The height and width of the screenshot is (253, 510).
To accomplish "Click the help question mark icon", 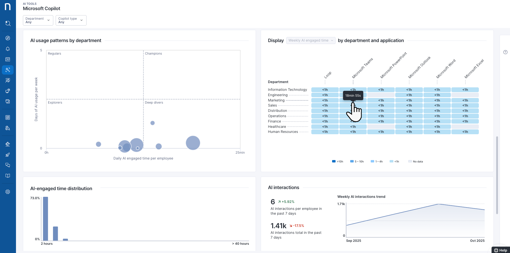I will click(505, 52).
